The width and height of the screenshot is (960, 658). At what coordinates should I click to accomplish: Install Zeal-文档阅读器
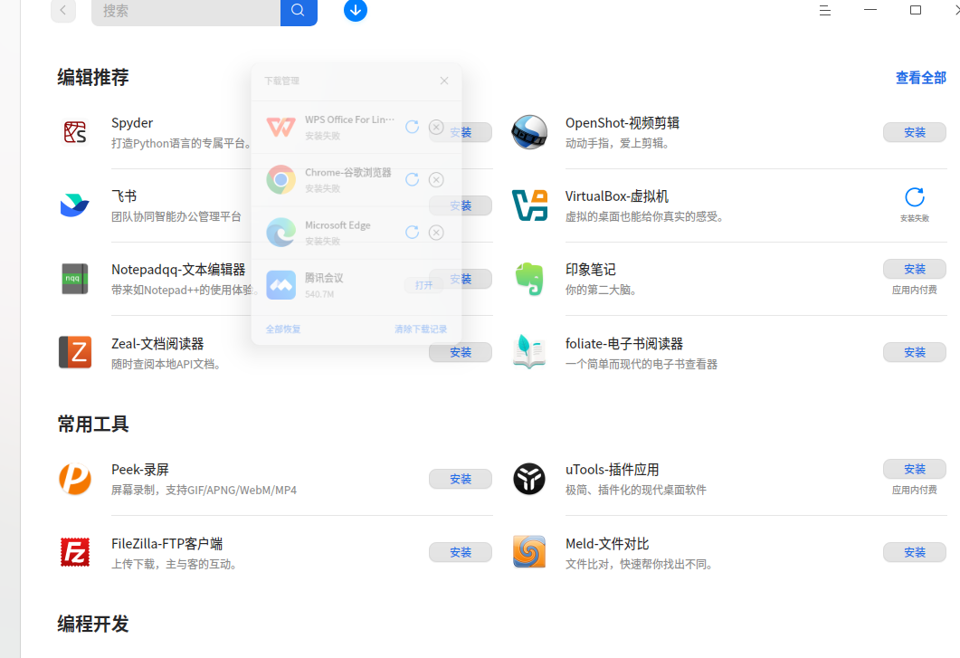click(461, 352)
